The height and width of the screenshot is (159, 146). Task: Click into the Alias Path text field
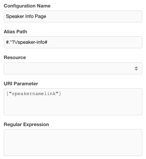[73, 42]
